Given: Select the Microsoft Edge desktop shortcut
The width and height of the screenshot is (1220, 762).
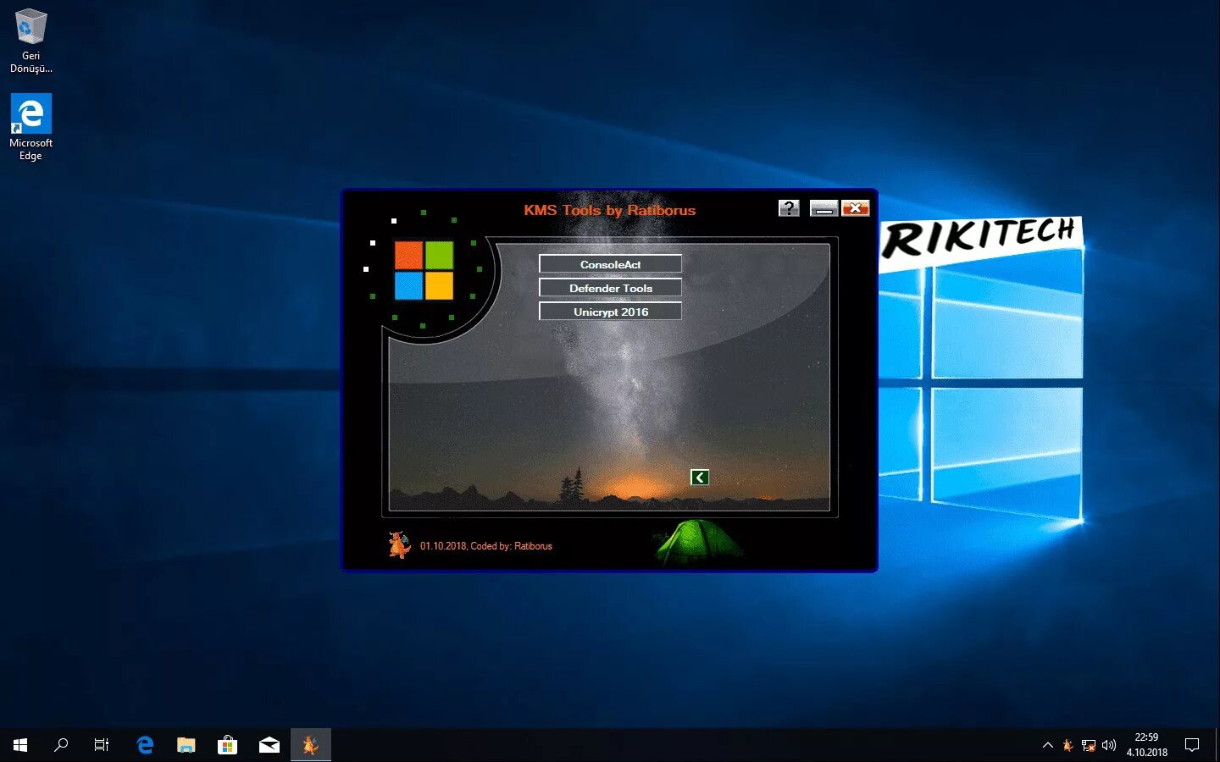Looking at the screenshot, I should (x=31, y=127).
